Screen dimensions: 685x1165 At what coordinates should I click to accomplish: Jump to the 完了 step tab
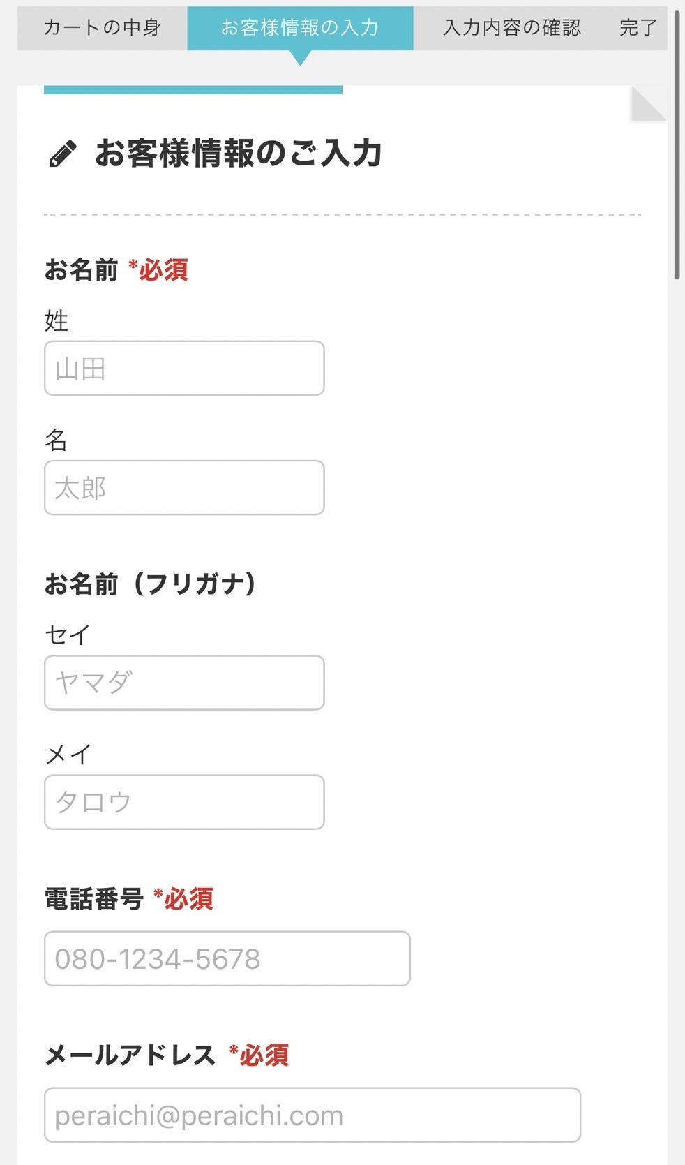pyautogui.click(x=638, y=28)
